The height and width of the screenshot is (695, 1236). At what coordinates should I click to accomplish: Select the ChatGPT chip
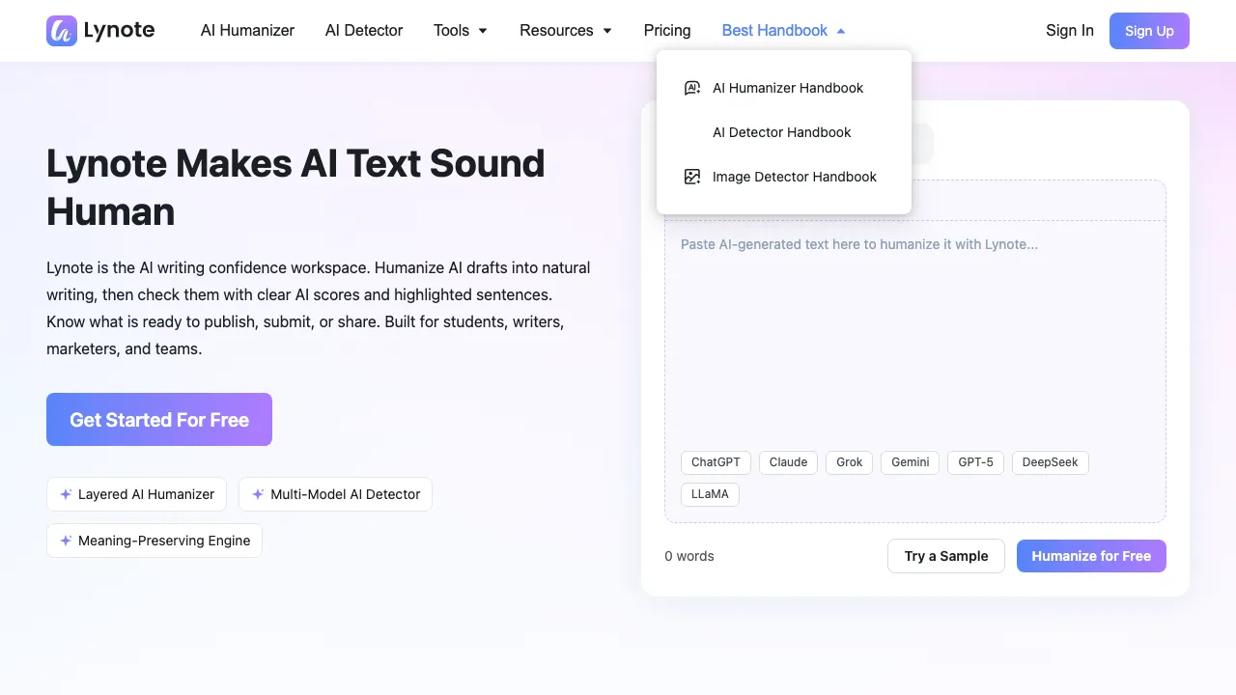716,462
